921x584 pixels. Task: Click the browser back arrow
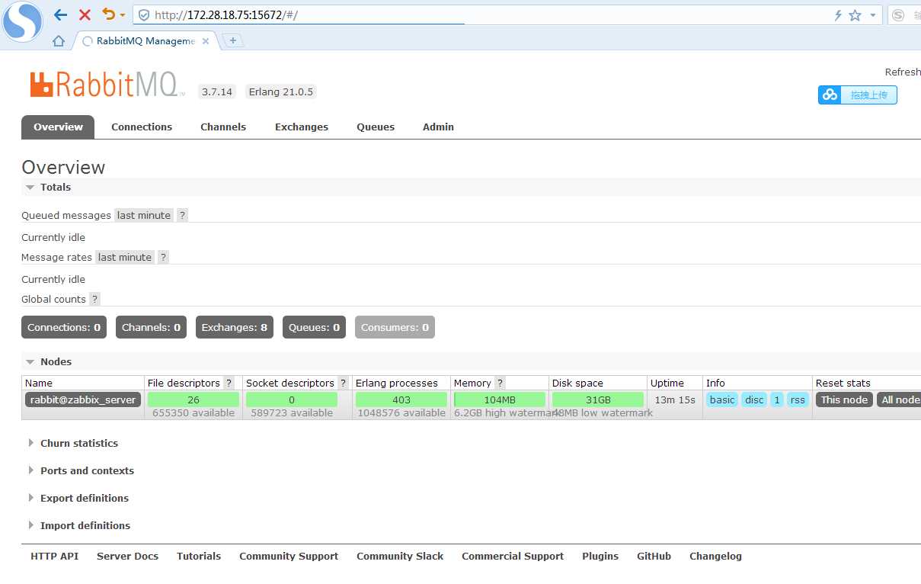(61, 14)
